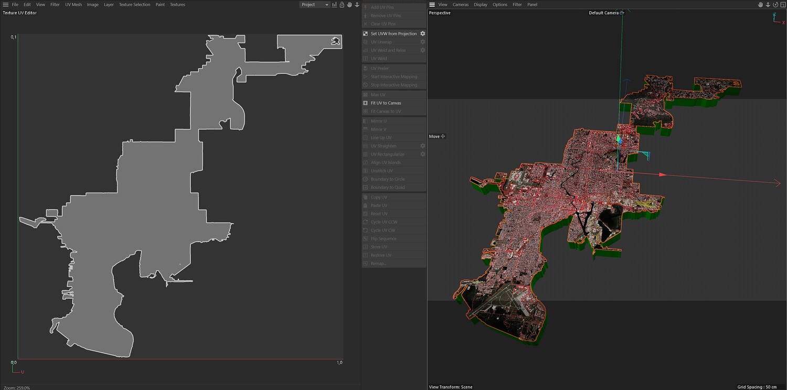Click the Max UV icon
This screenshot has height=390, width=787.
coord(366,94)
